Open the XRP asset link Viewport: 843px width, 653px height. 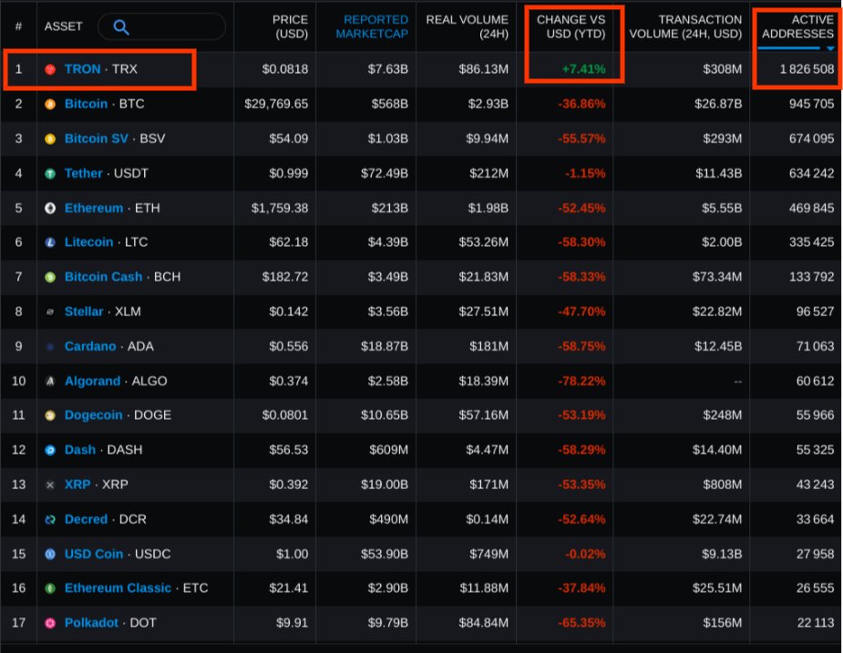click(x=77, y=485)
